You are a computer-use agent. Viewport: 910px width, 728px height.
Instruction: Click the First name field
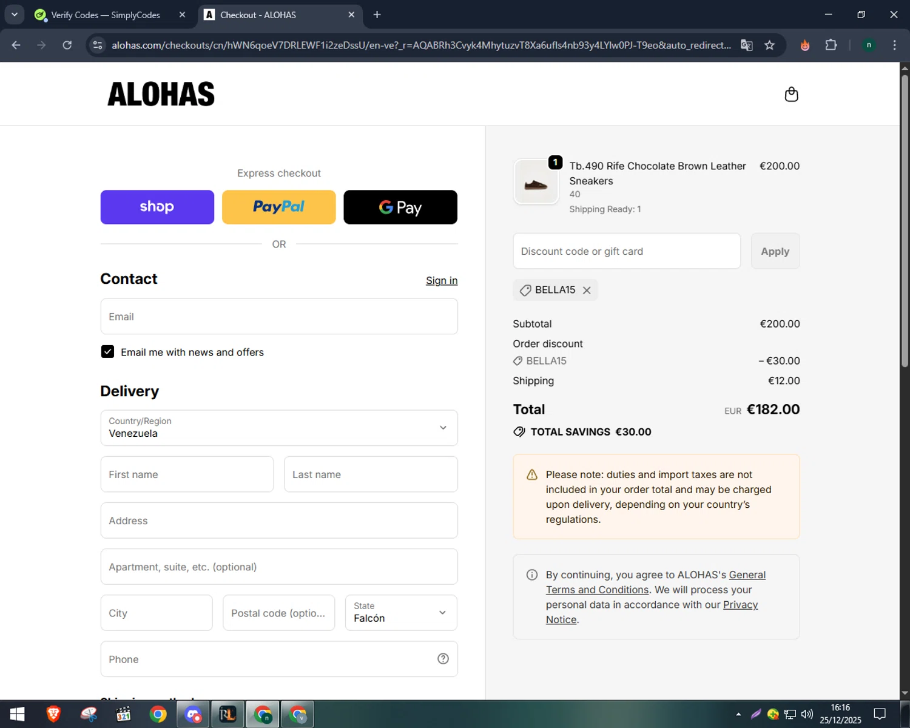(x=187, y=474)
